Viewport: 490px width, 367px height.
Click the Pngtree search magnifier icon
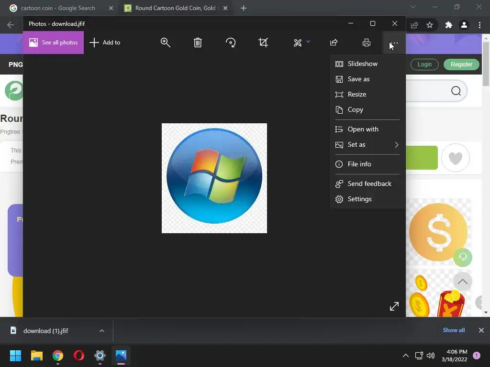(x=456, y=91)
